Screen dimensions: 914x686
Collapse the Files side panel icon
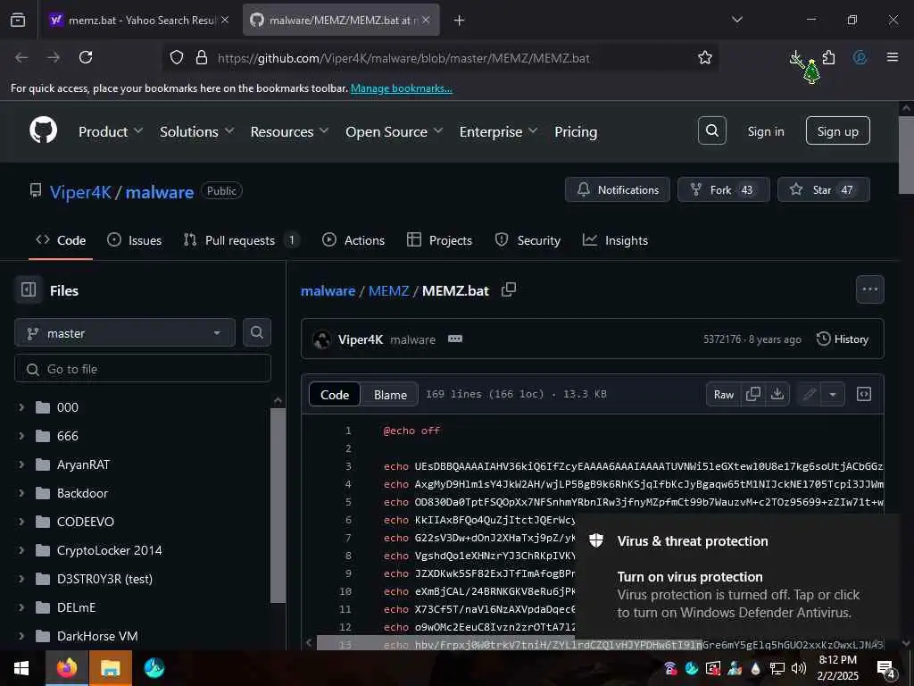click(x=28, y=290)
